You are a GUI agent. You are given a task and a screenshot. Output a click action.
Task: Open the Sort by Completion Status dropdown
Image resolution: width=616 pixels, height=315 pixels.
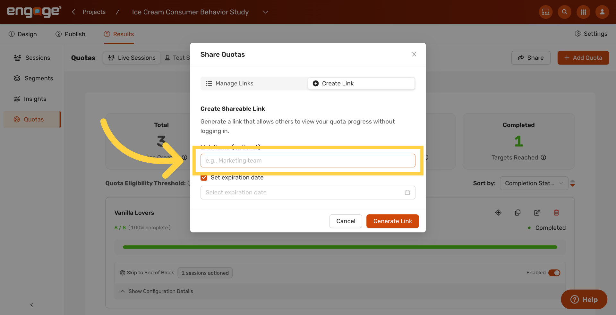pos(534,183)
